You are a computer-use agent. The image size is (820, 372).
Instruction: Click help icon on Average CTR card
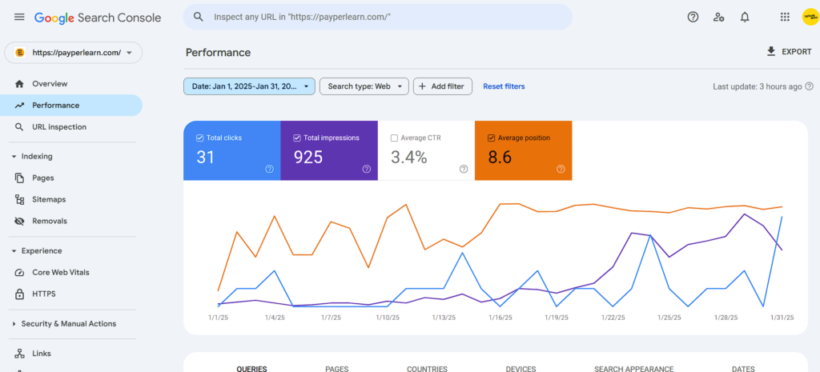tap(464, 169)
